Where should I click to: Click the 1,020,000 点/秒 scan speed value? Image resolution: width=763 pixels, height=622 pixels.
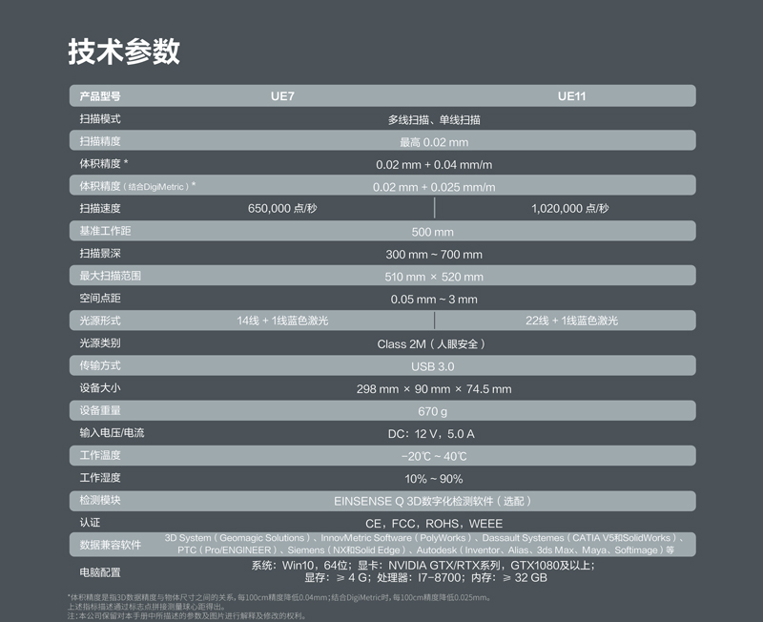tap(569, 209)
